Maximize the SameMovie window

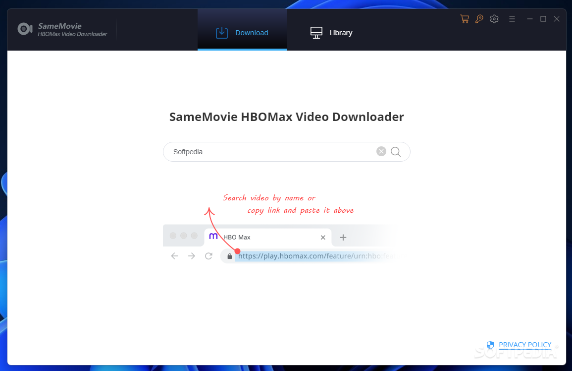click(543, 19)
